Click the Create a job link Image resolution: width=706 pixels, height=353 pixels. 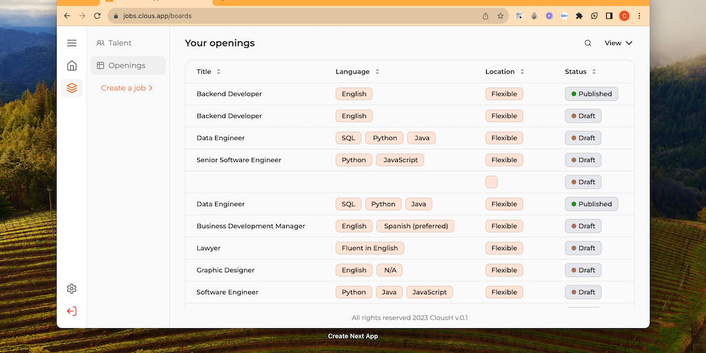[x=127, y=88]
